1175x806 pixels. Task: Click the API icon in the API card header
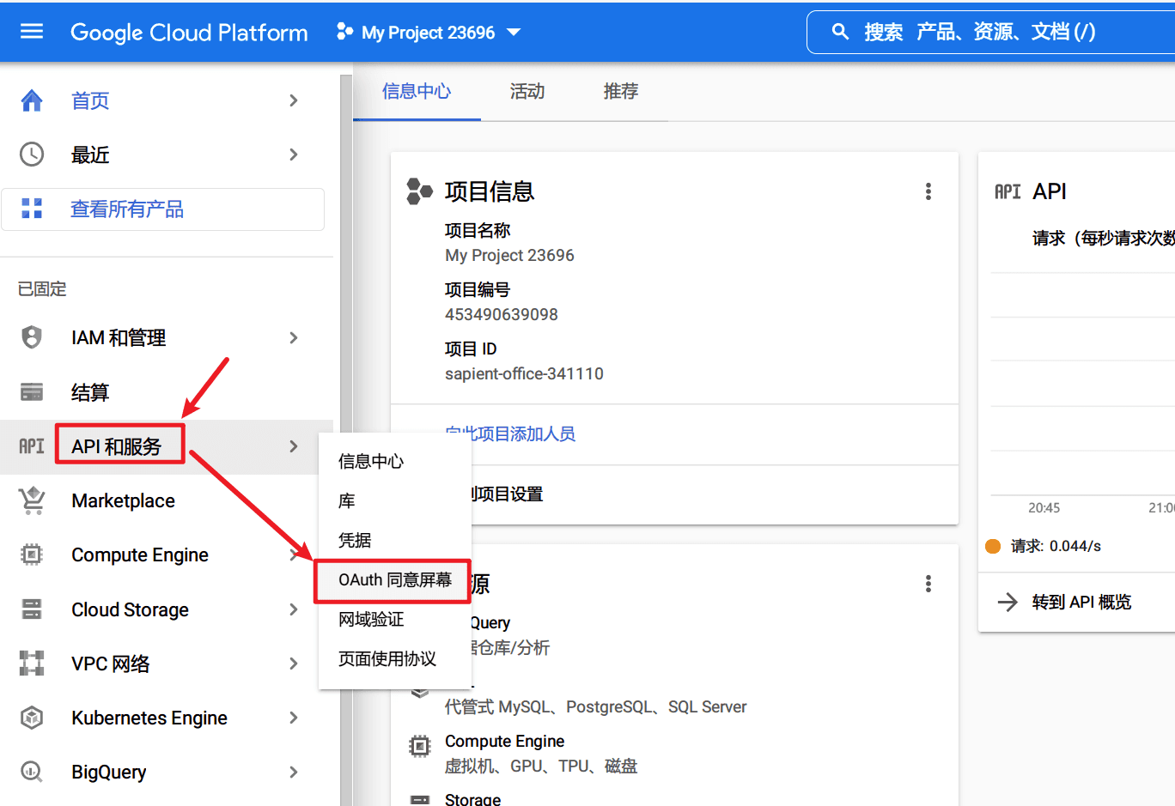1008,191
